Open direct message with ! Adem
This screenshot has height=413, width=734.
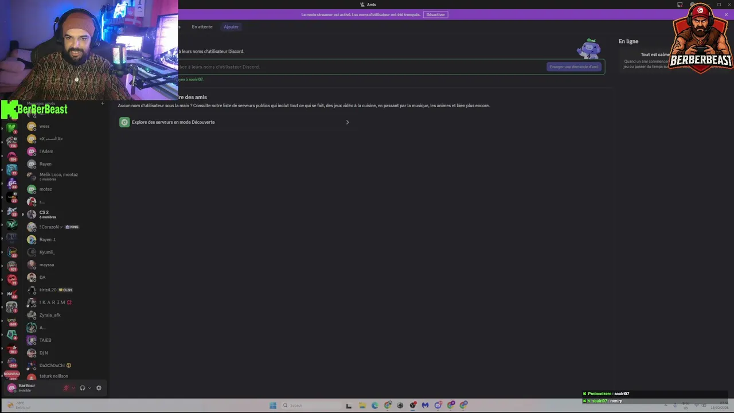click(x=64, y=151)
